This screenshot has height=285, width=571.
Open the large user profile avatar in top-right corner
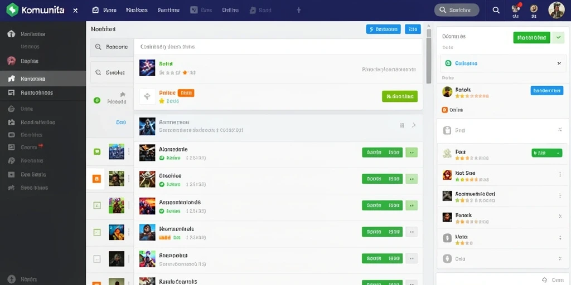557,10
